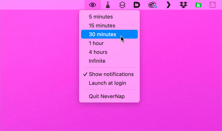Viewport: 222px width, 131px height.
Task: Click the green K icon in menu bar
Action: pos(198,5)
